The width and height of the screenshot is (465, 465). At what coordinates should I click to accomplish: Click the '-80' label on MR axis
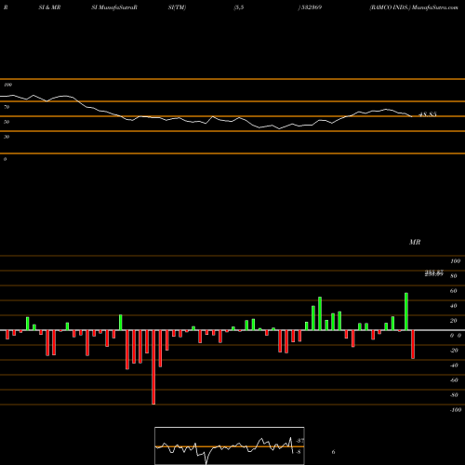454,395
